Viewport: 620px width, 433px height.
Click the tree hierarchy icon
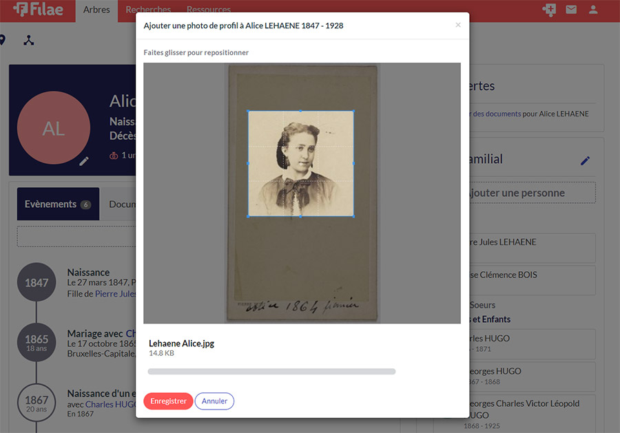point(28,41)
